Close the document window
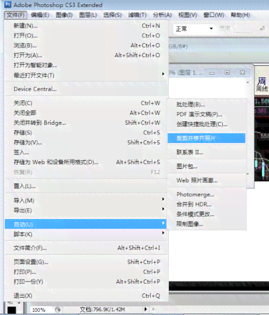269x315 pixels. (243, 72)
